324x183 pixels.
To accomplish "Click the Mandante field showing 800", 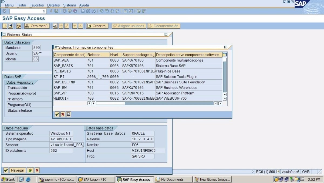I will click(36, 48).
